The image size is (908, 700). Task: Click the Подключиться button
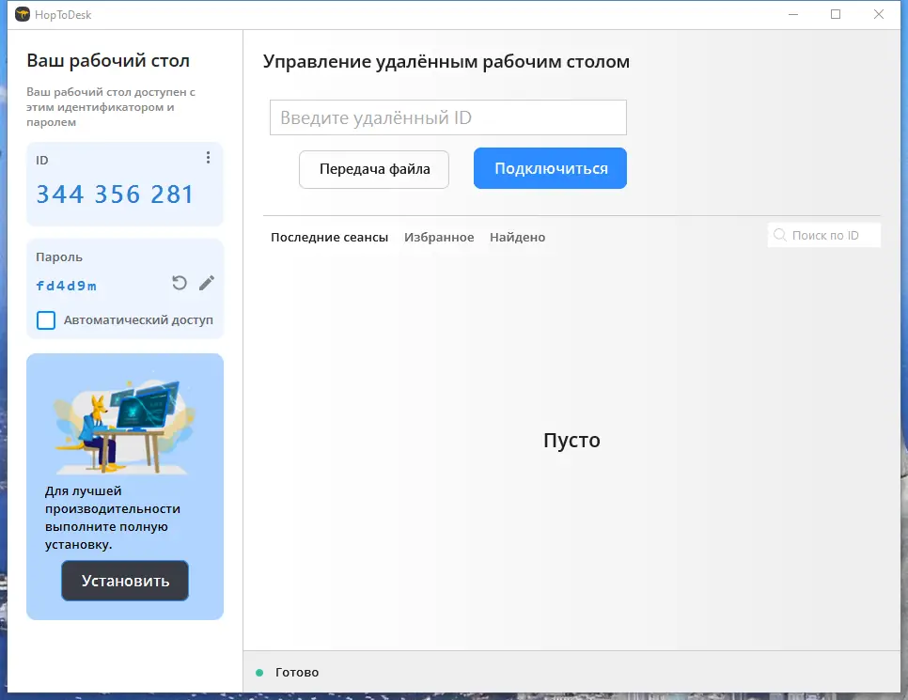pyautogui.click(x=549, y=169)
